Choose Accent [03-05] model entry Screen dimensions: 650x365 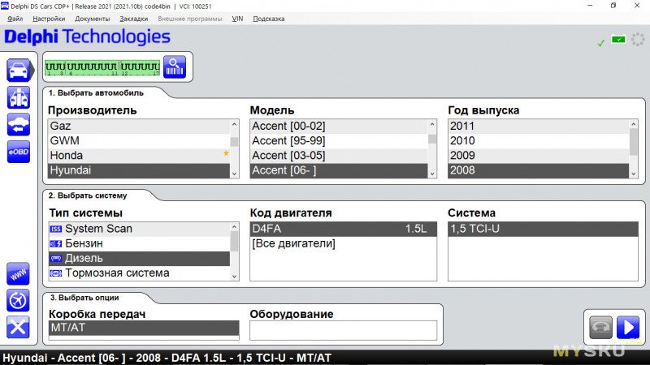tap(339, 156)
